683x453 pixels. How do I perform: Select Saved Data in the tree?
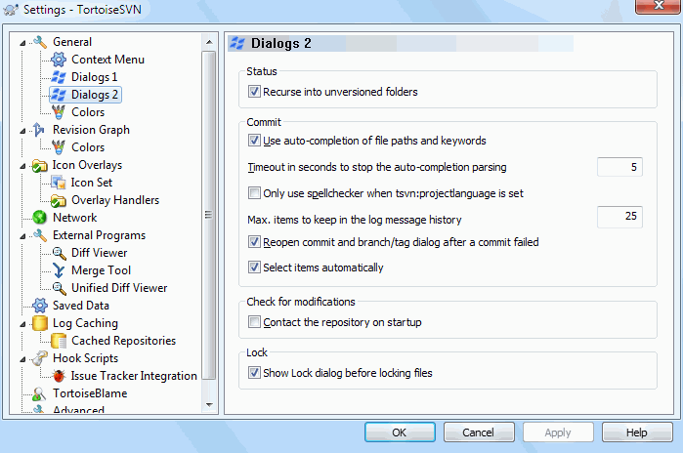[80, 306]
